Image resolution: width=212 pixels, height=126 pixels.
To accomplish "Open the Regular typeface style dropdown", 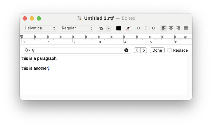I will 77,28.
